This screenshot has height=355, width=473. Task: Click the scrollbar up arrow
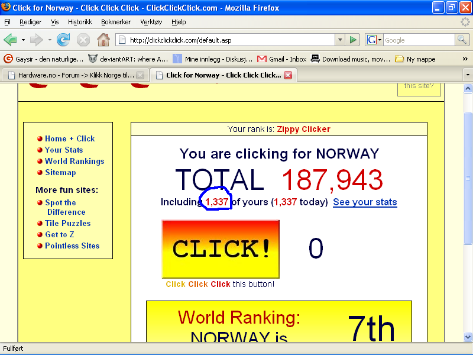coord(468,88)
